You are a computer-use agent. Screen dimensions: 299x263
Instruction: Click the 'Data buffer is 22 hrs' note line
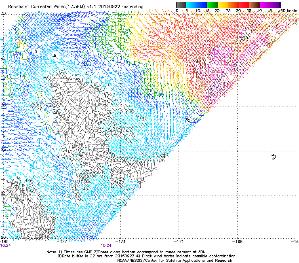click(146, 256)
